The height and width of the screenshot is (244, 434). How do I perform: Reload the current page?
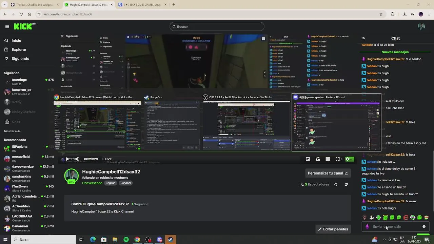21,14
